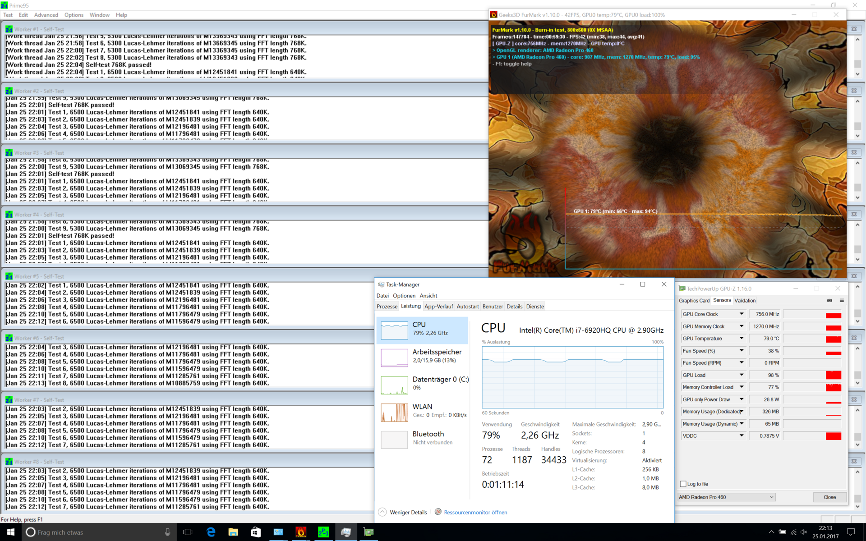Open the Windows Store taskbar icon

coord(256,532)
